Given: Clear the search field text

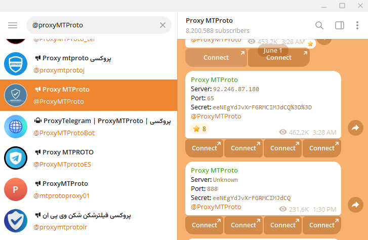Looking at the screenshot, I should tap(162, 25).
